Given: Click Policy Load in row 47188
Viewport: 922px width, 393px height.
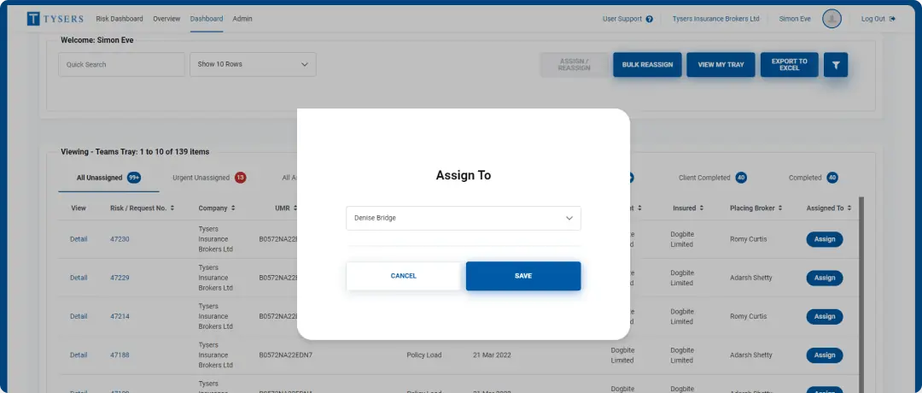Looking at the screenshot, I should click(x=424, y=355).
